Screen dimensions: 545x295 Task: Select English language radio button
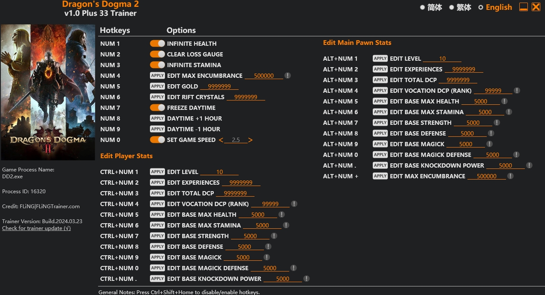coord(481,7)
